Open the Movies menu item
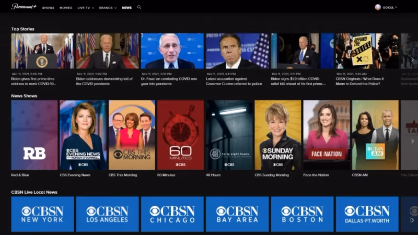This screenshot has height=235, width=418. tap(66, 8)
